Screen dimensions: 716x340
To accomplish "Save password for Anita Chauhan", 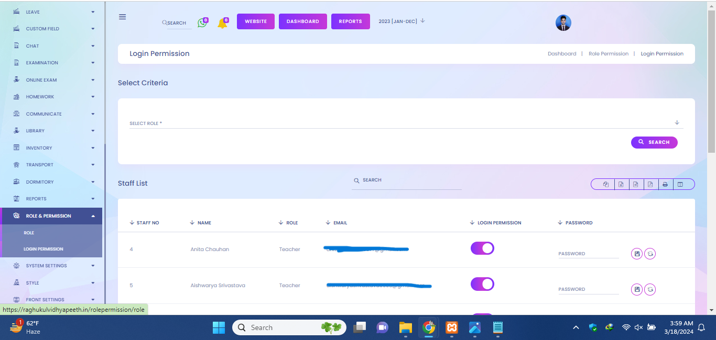I will (x=637, y=254).
